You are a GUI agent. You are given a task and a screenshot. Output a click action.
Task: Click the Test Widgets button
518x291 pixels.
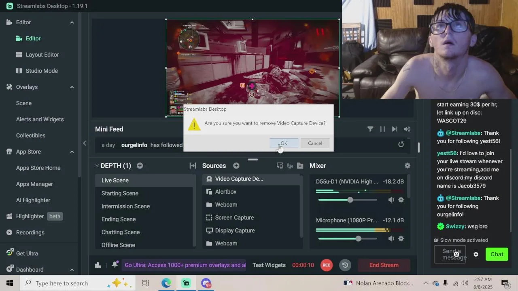tap(269, 265)
